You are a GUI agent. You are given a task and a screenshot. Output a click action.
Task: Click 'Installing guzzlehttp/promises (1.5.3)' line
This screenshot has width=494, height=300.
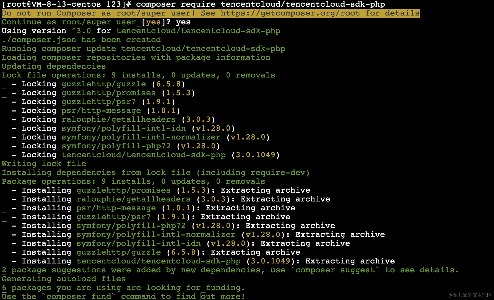[x=161, y=190]
